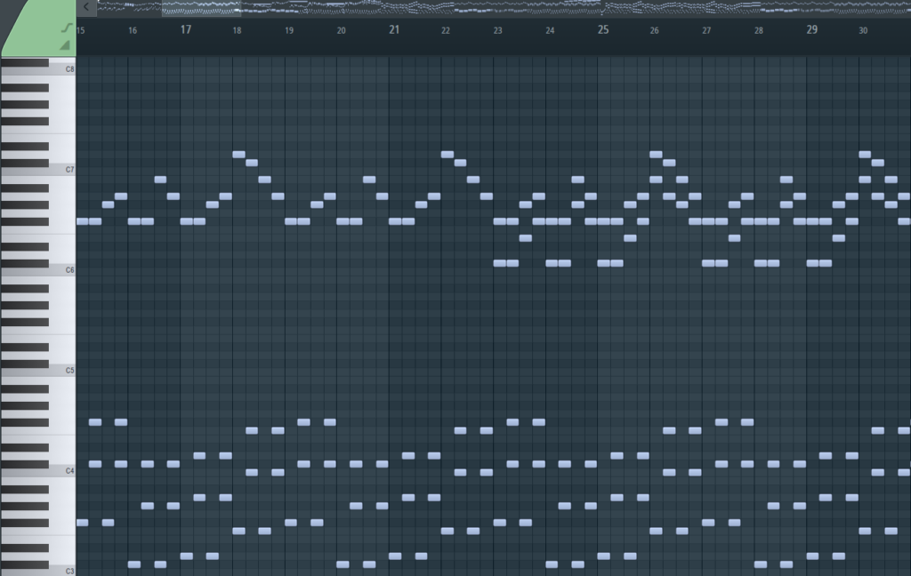This screenshot has height=576, width=911.
Task: Select the topmost note at bar 22
Action: (x=447, y=155)
